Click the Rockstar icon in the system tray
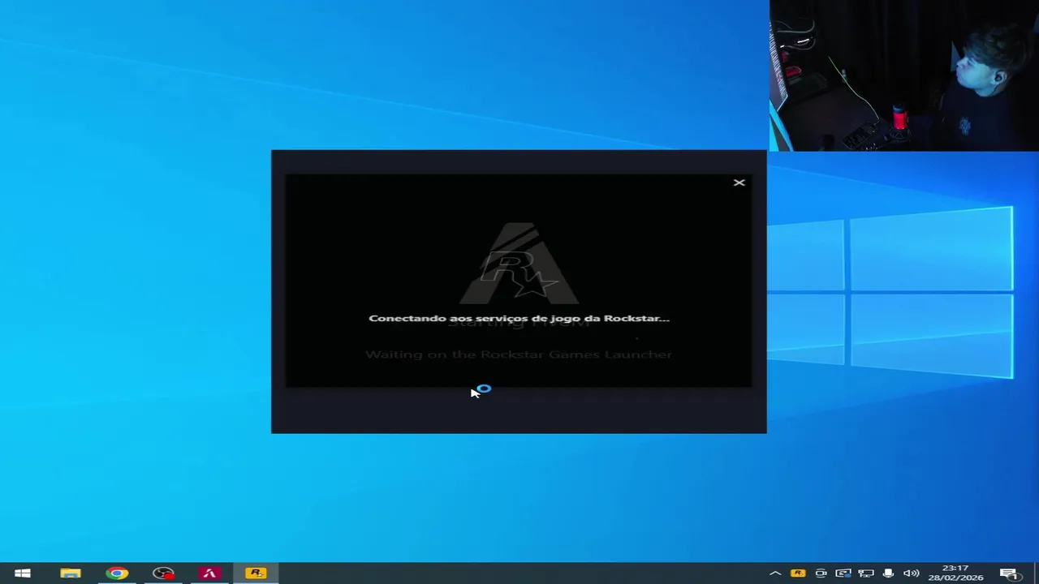Screen dimensions: 1039x584 coord(798,573)
